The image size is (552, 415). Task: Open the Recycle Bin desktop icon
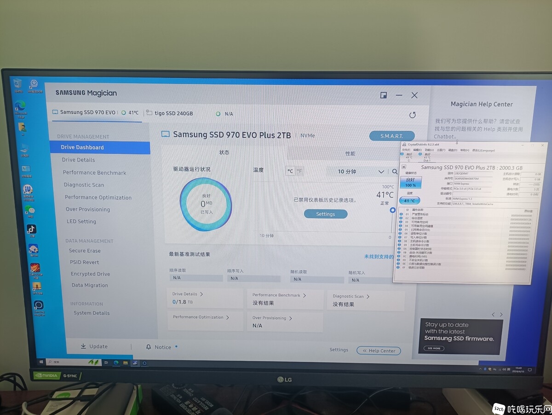click(x=18, y=85)
